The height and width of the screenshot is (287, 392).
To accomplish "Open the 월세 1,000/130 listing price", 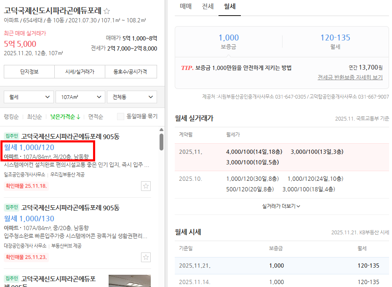I will point(29,219).
